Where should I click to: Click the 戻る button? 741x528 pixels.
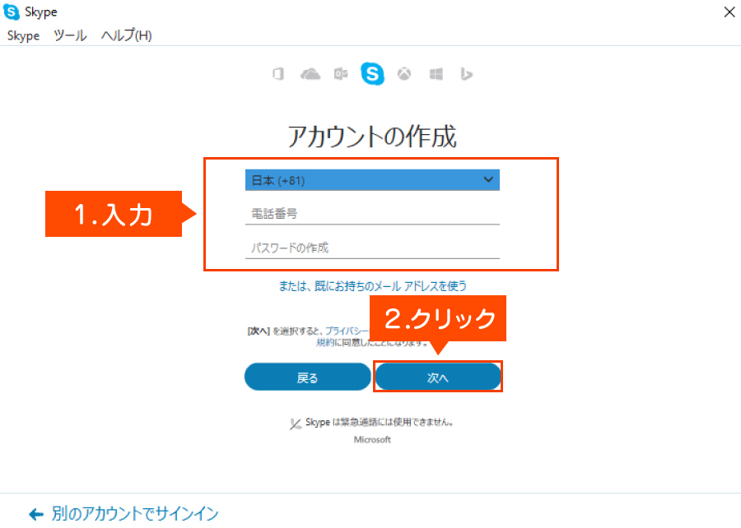(307, 376)
